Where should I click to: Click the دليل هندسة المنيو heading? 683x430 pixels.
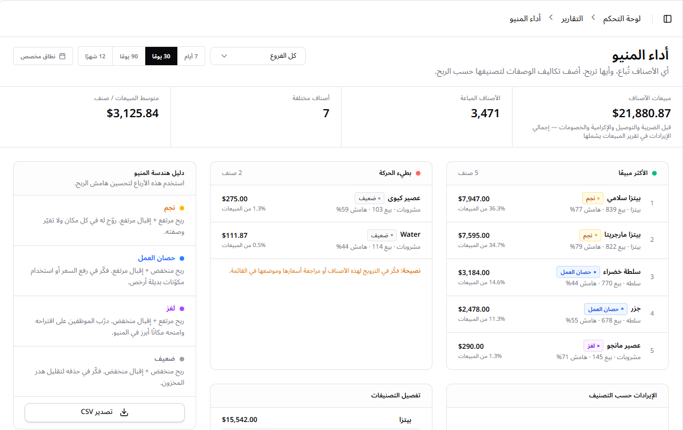pyautogui.click(x=159, y=173)
